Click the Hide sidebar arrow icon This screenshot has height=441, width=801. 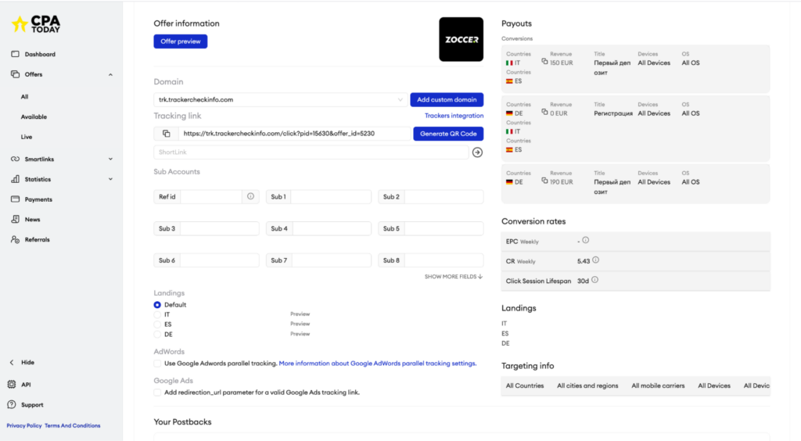pos(12,362)
